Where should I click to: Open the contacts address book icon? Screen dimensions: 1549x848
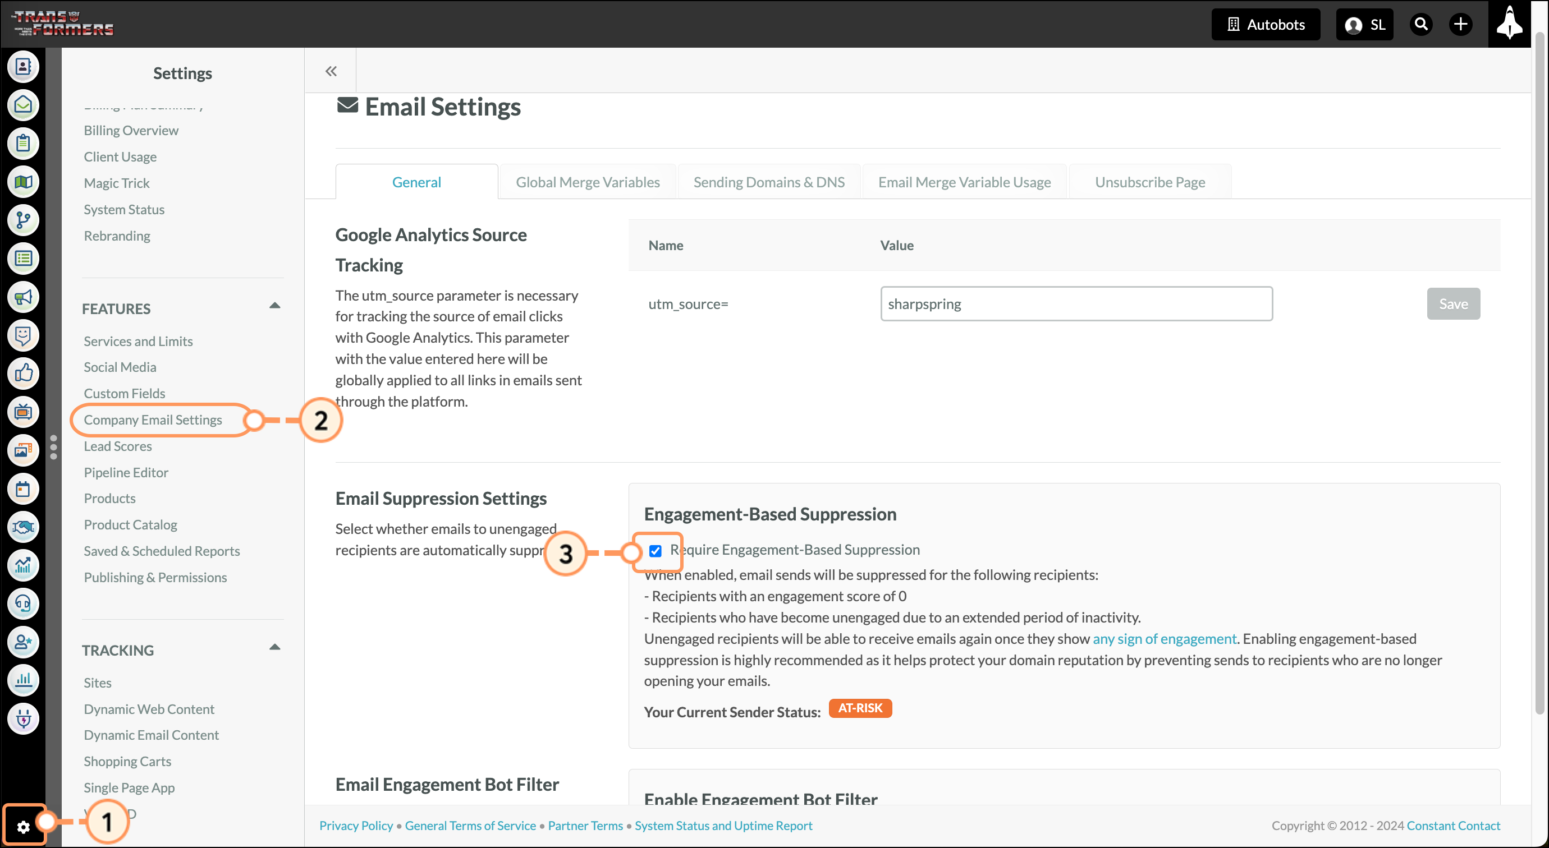pos(23,66)
